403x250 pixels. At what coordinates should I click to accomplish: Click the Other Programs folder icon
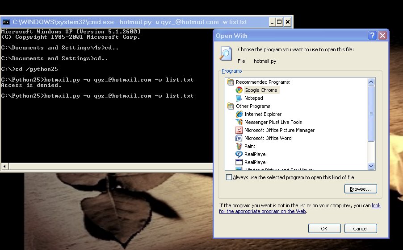tap(231, 106)
